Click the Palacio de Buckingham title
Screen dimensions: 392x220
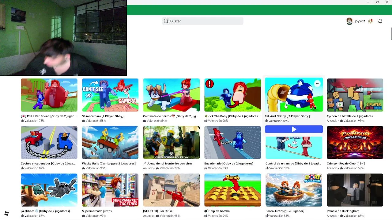click(x=343, y=211)
